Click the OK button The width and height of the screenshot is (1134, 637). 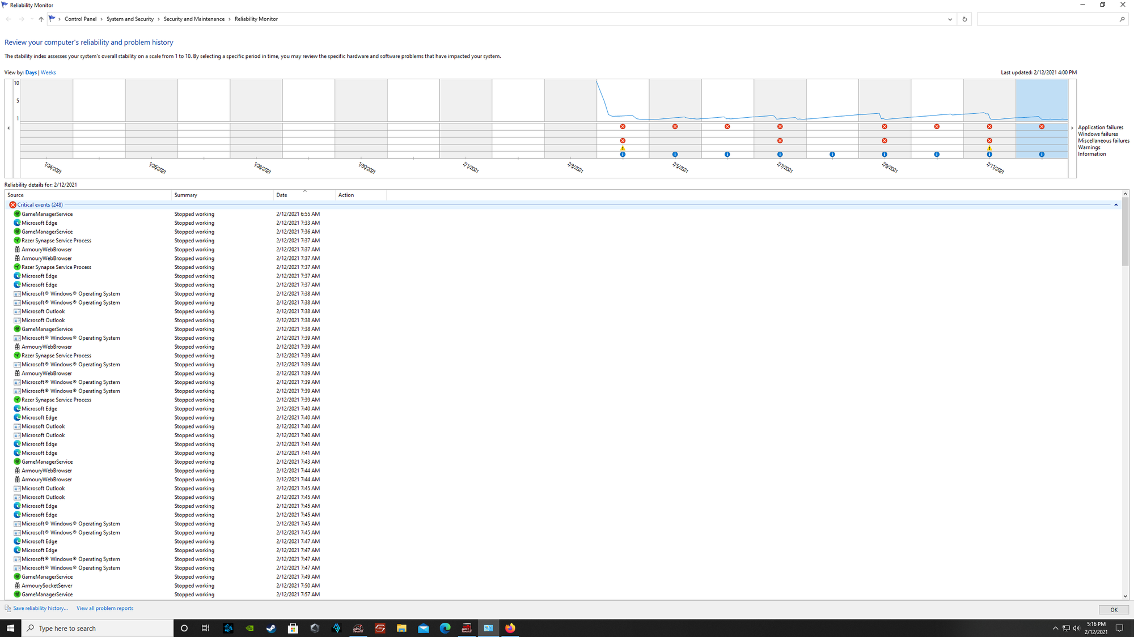click(x=1114, y=610)
